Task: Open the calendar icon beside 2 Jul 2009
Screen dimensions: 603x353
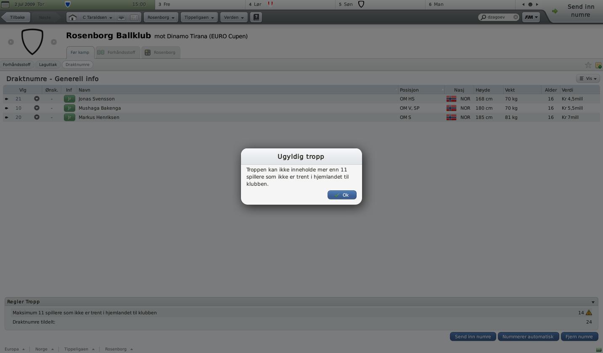Action: pos(5,4)
